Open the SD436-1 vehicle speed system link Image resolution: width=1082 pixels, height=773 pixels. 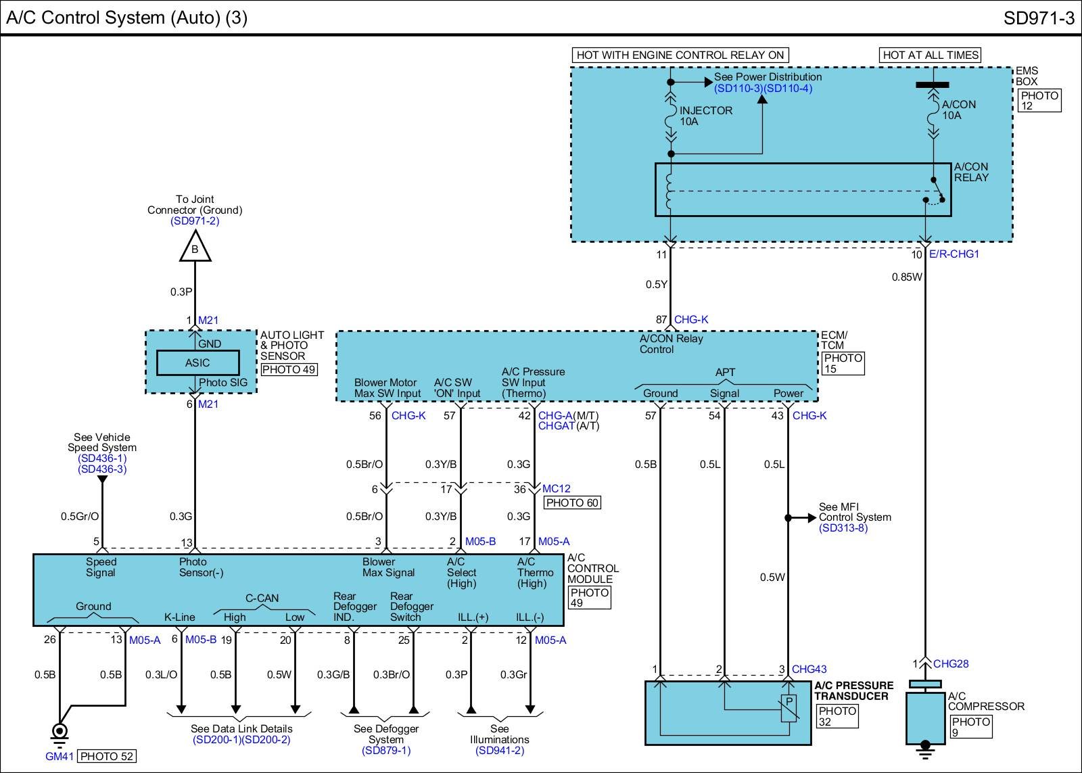tap(102, 459)
